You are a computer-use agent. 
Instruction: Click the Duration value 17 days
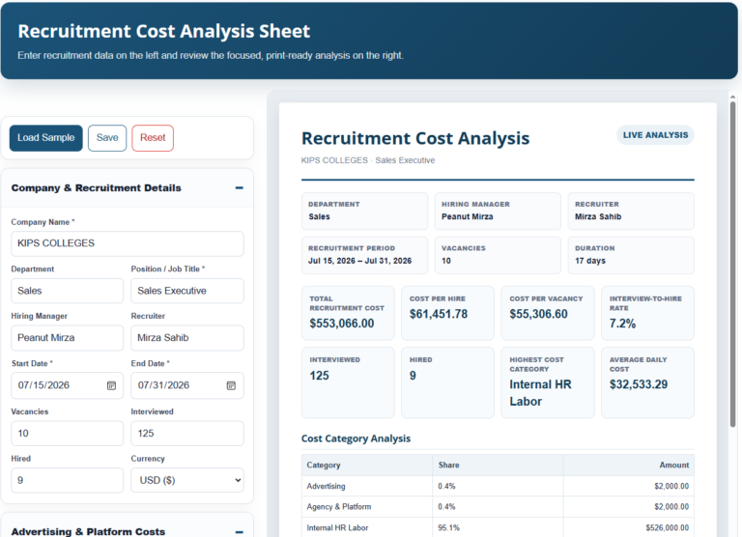coord(590,261)
